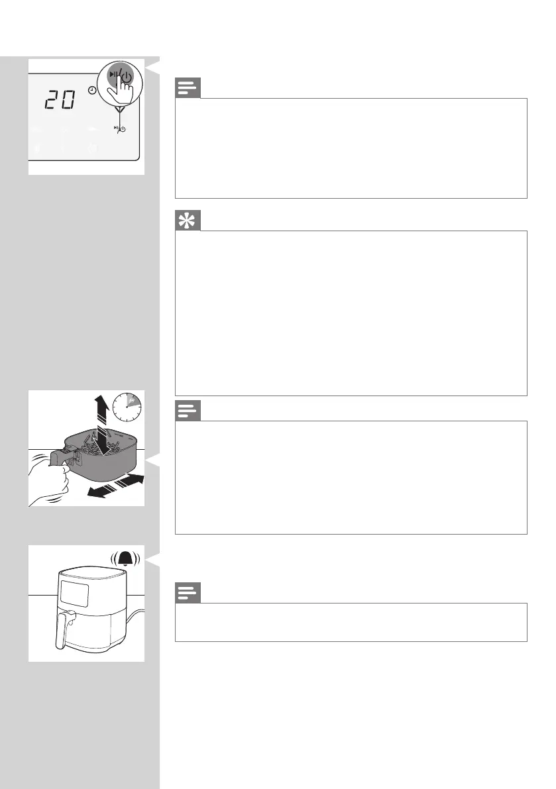Click the note icon beside basket illustration

coord(188,410)
